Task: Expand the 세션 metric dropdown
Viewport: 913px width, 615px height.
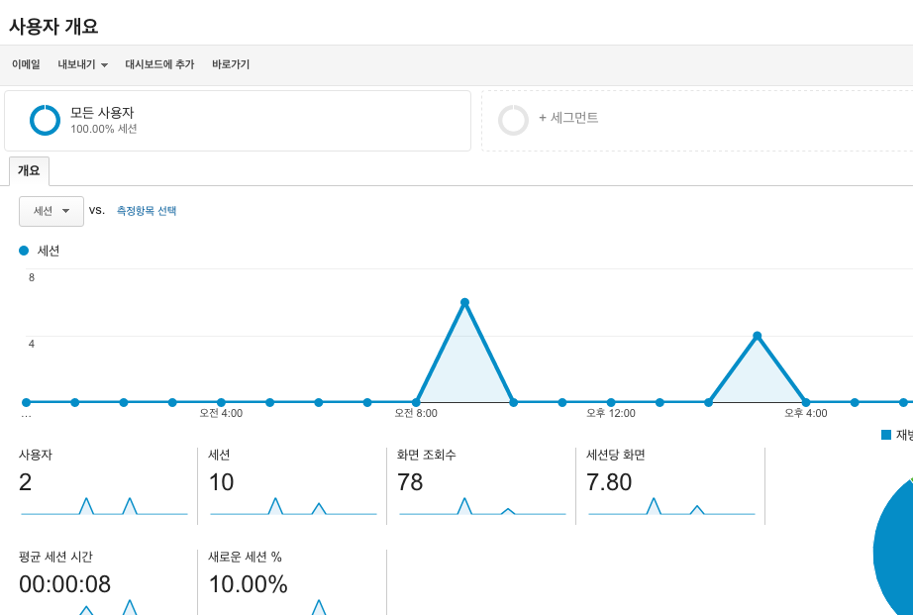Action: pyautogui.click(x=51, y=211)
